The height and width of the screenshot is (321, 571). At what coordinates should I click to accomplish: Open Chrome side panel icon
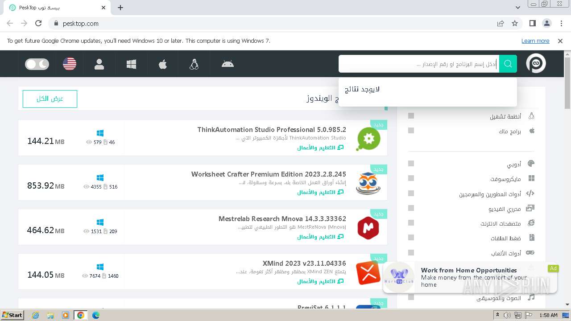pos(533,23)
